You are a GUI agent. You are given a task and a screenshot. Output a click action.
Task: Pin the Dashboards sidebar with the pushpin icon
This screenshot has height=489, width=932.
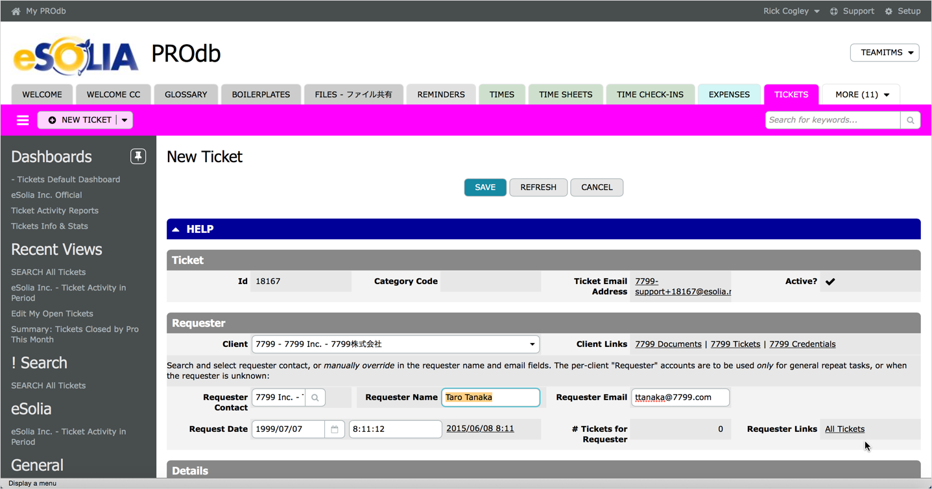(138, 156)
